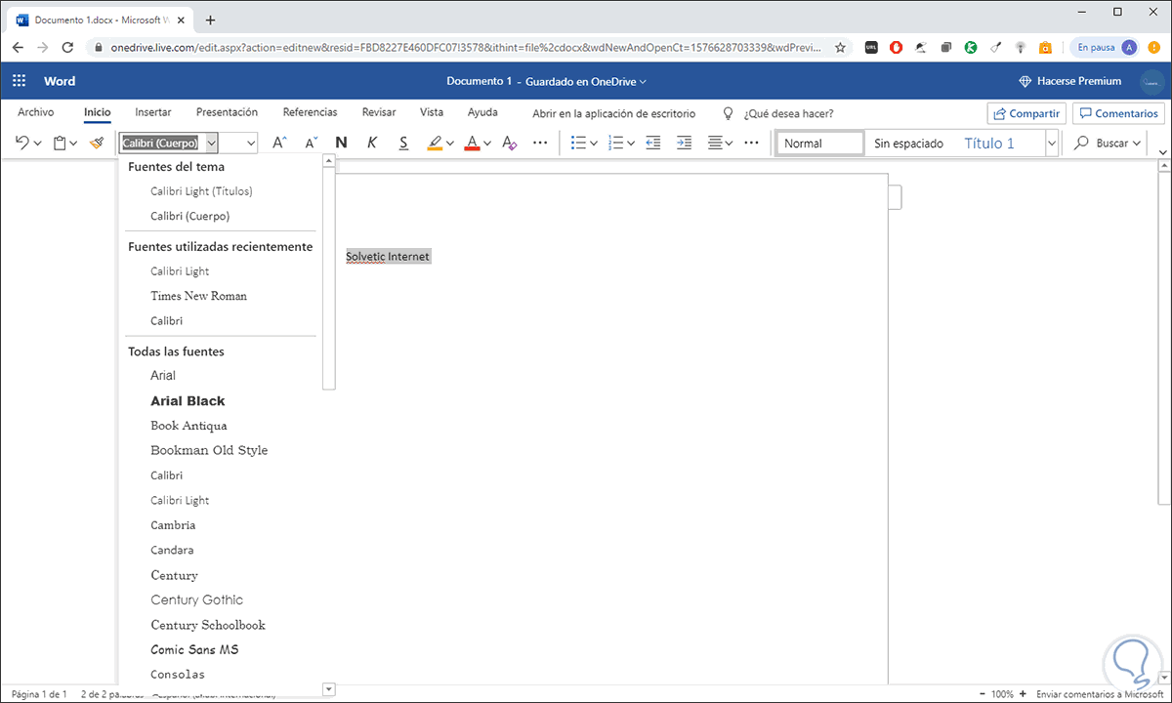Click the Format Painter brush icon
This screenshot has height=703, width=1172.
tap(96, 144)
